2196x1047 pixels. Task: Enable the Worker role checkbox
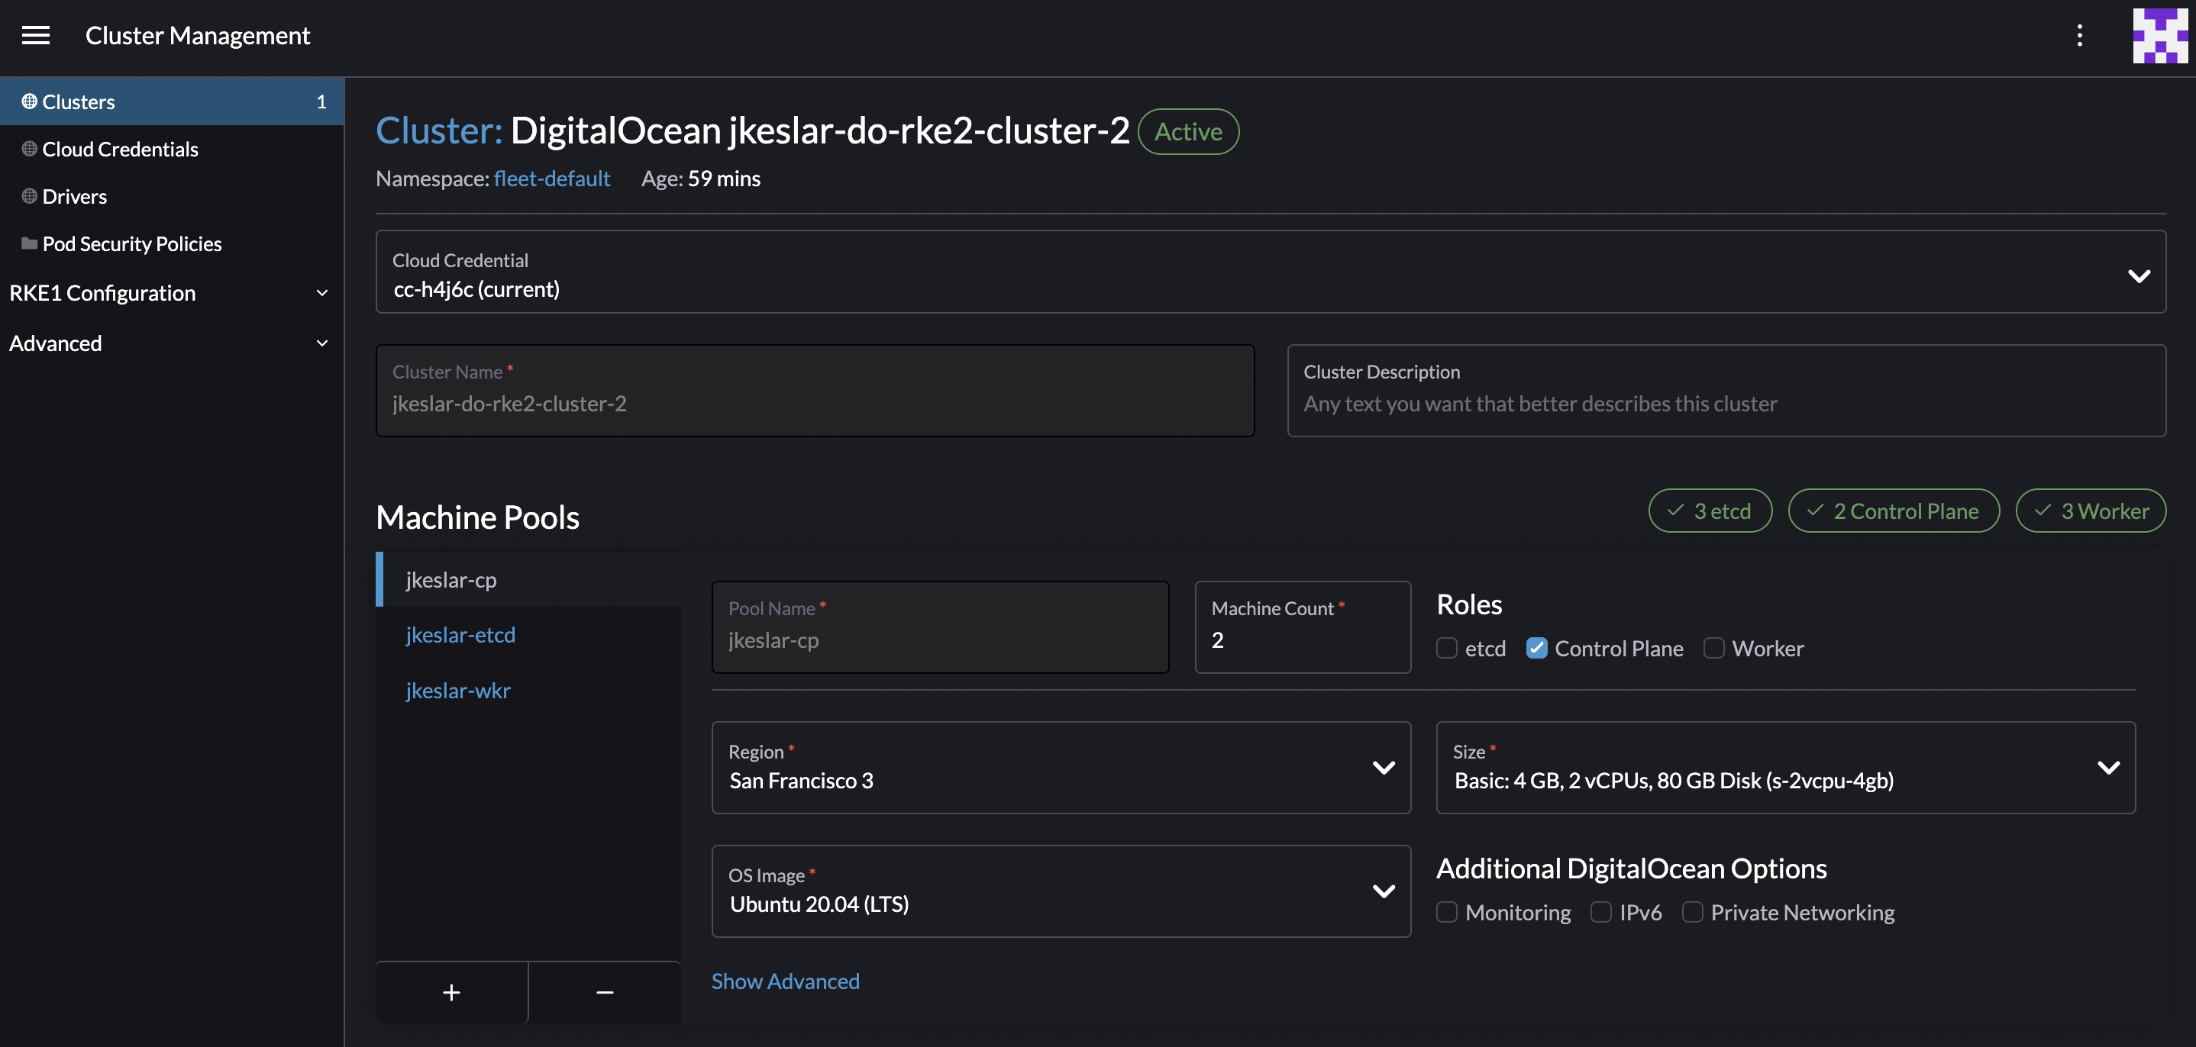pyautogui.click(x=1713, y=649)
